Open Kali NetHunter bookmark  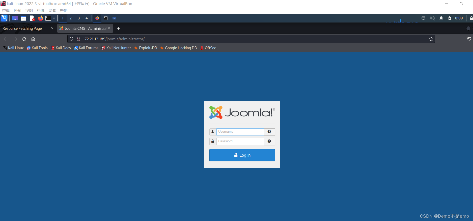tap(116, 48)
